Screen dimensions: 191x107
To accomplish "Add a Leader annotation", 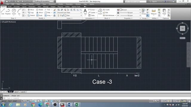I will pos(92,12).
